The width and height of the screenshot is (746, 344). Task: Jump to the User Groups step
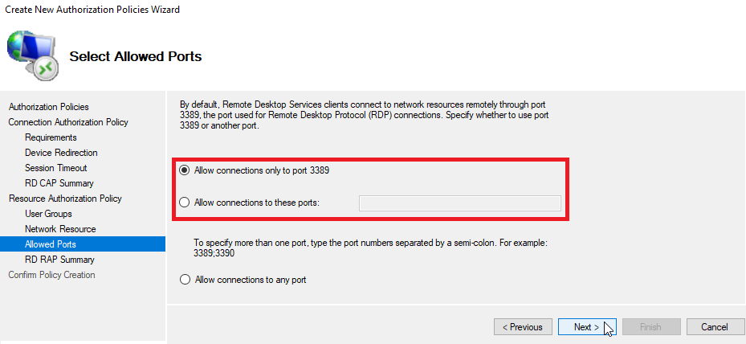[48, 214]
